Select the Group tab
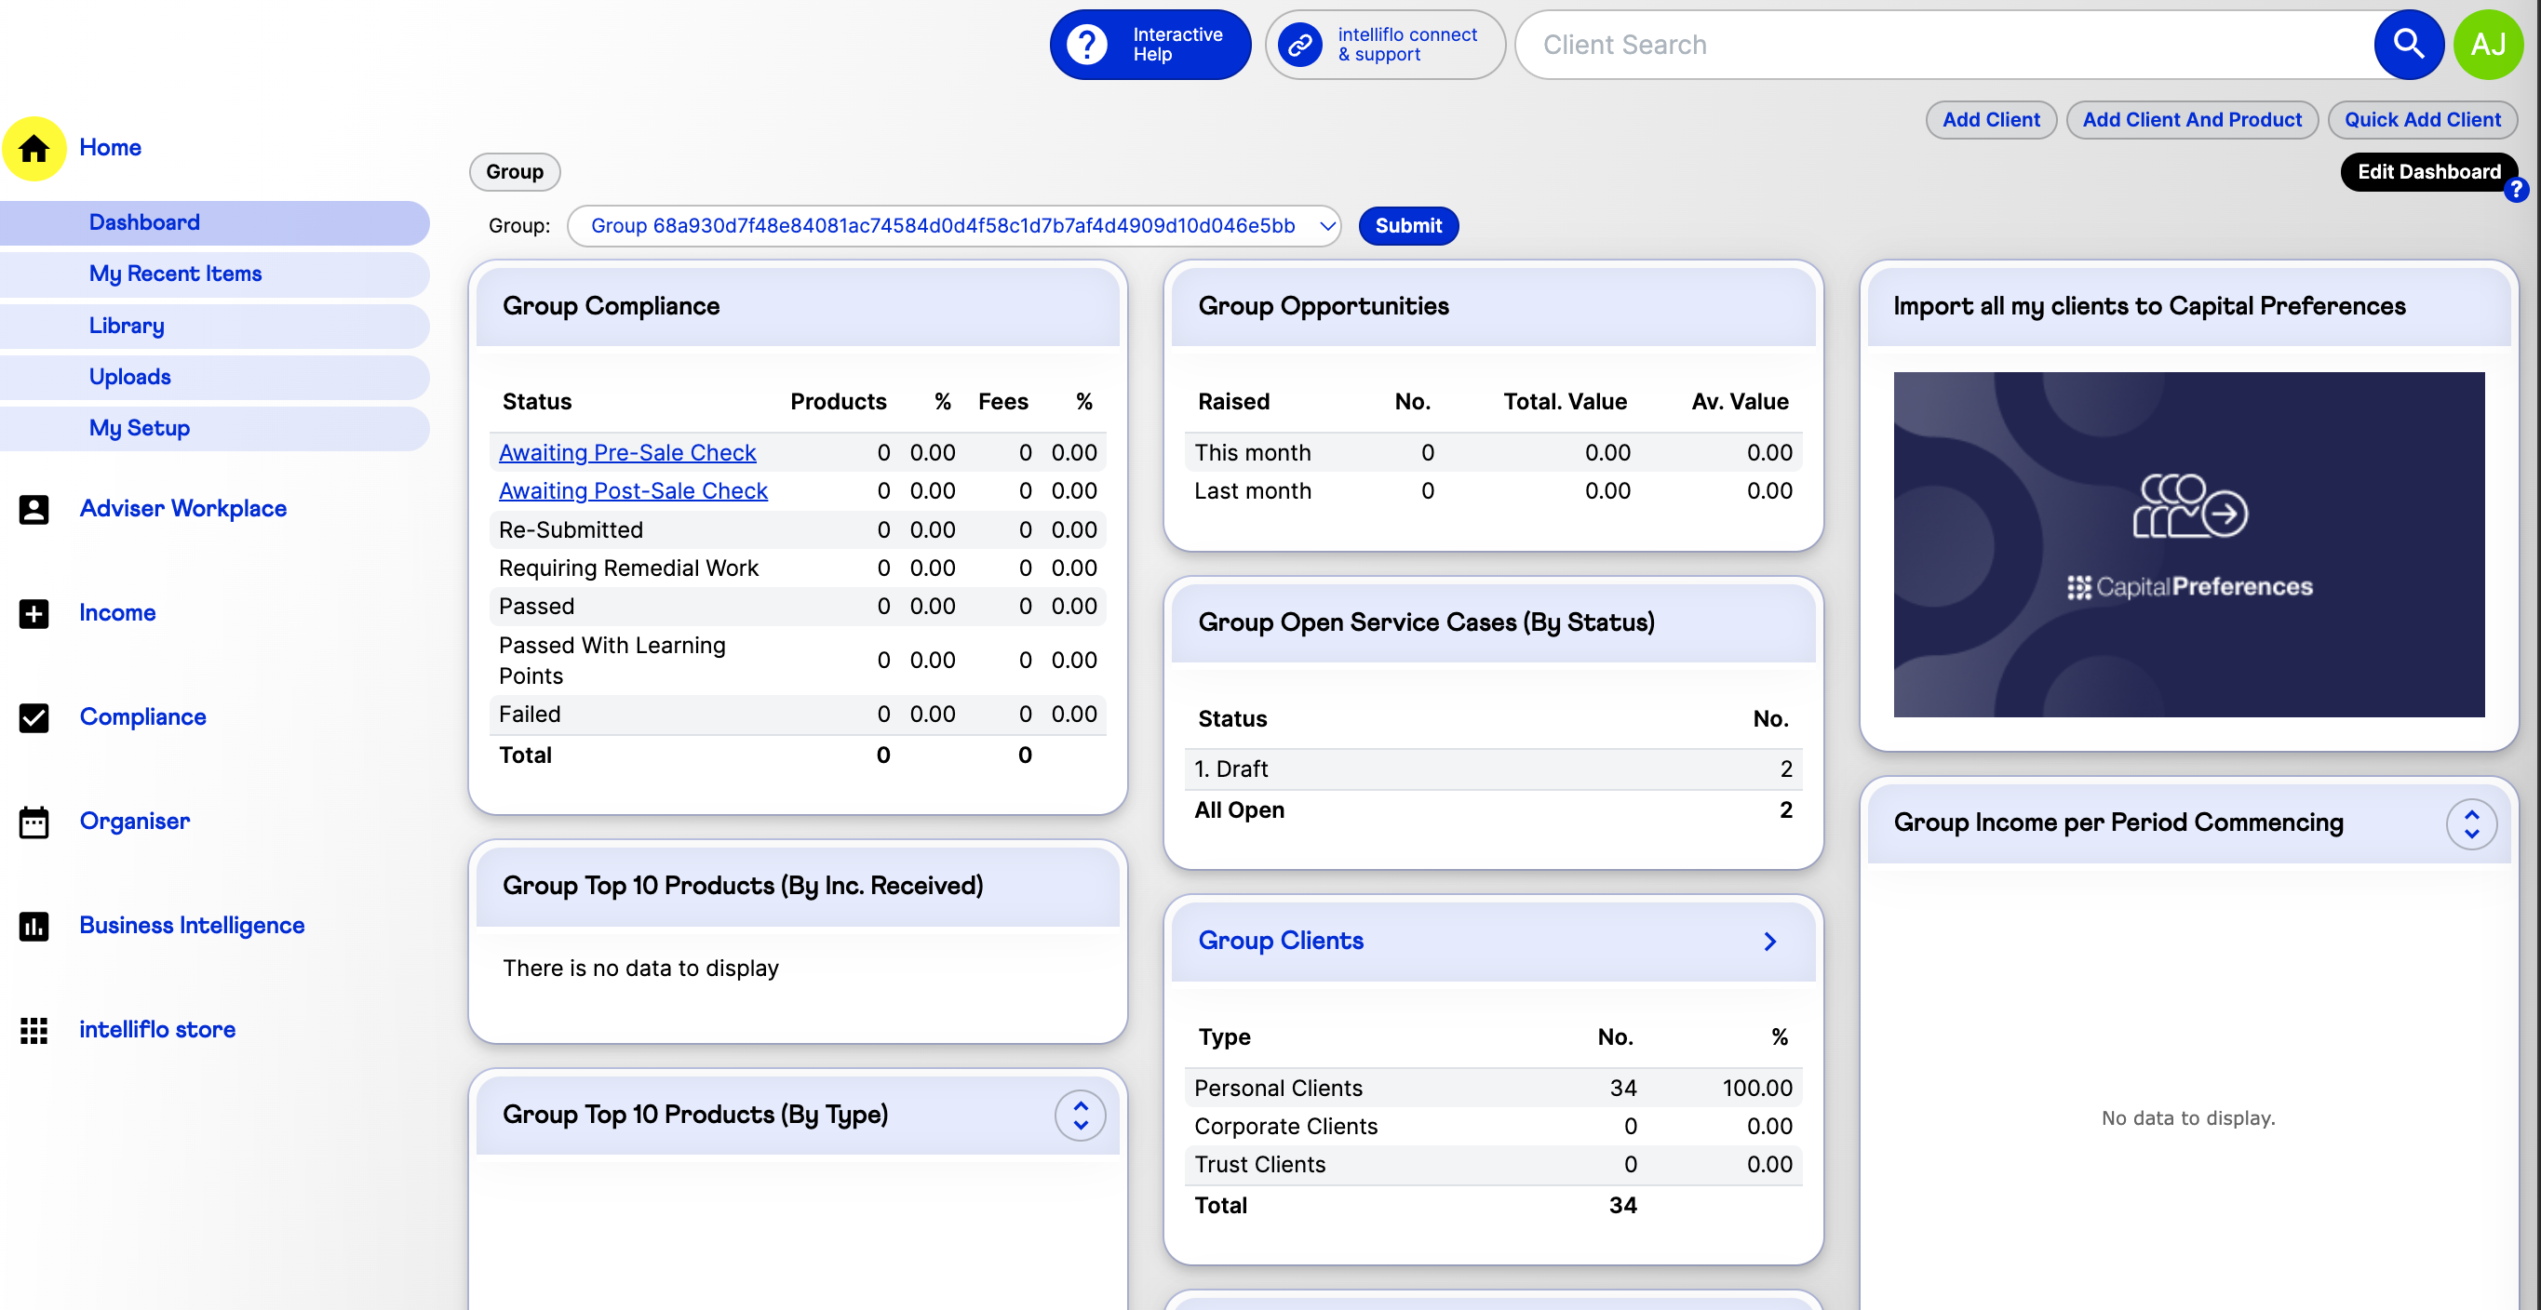The width and height of the screenshot is (2541, 1310). point(515,171)
